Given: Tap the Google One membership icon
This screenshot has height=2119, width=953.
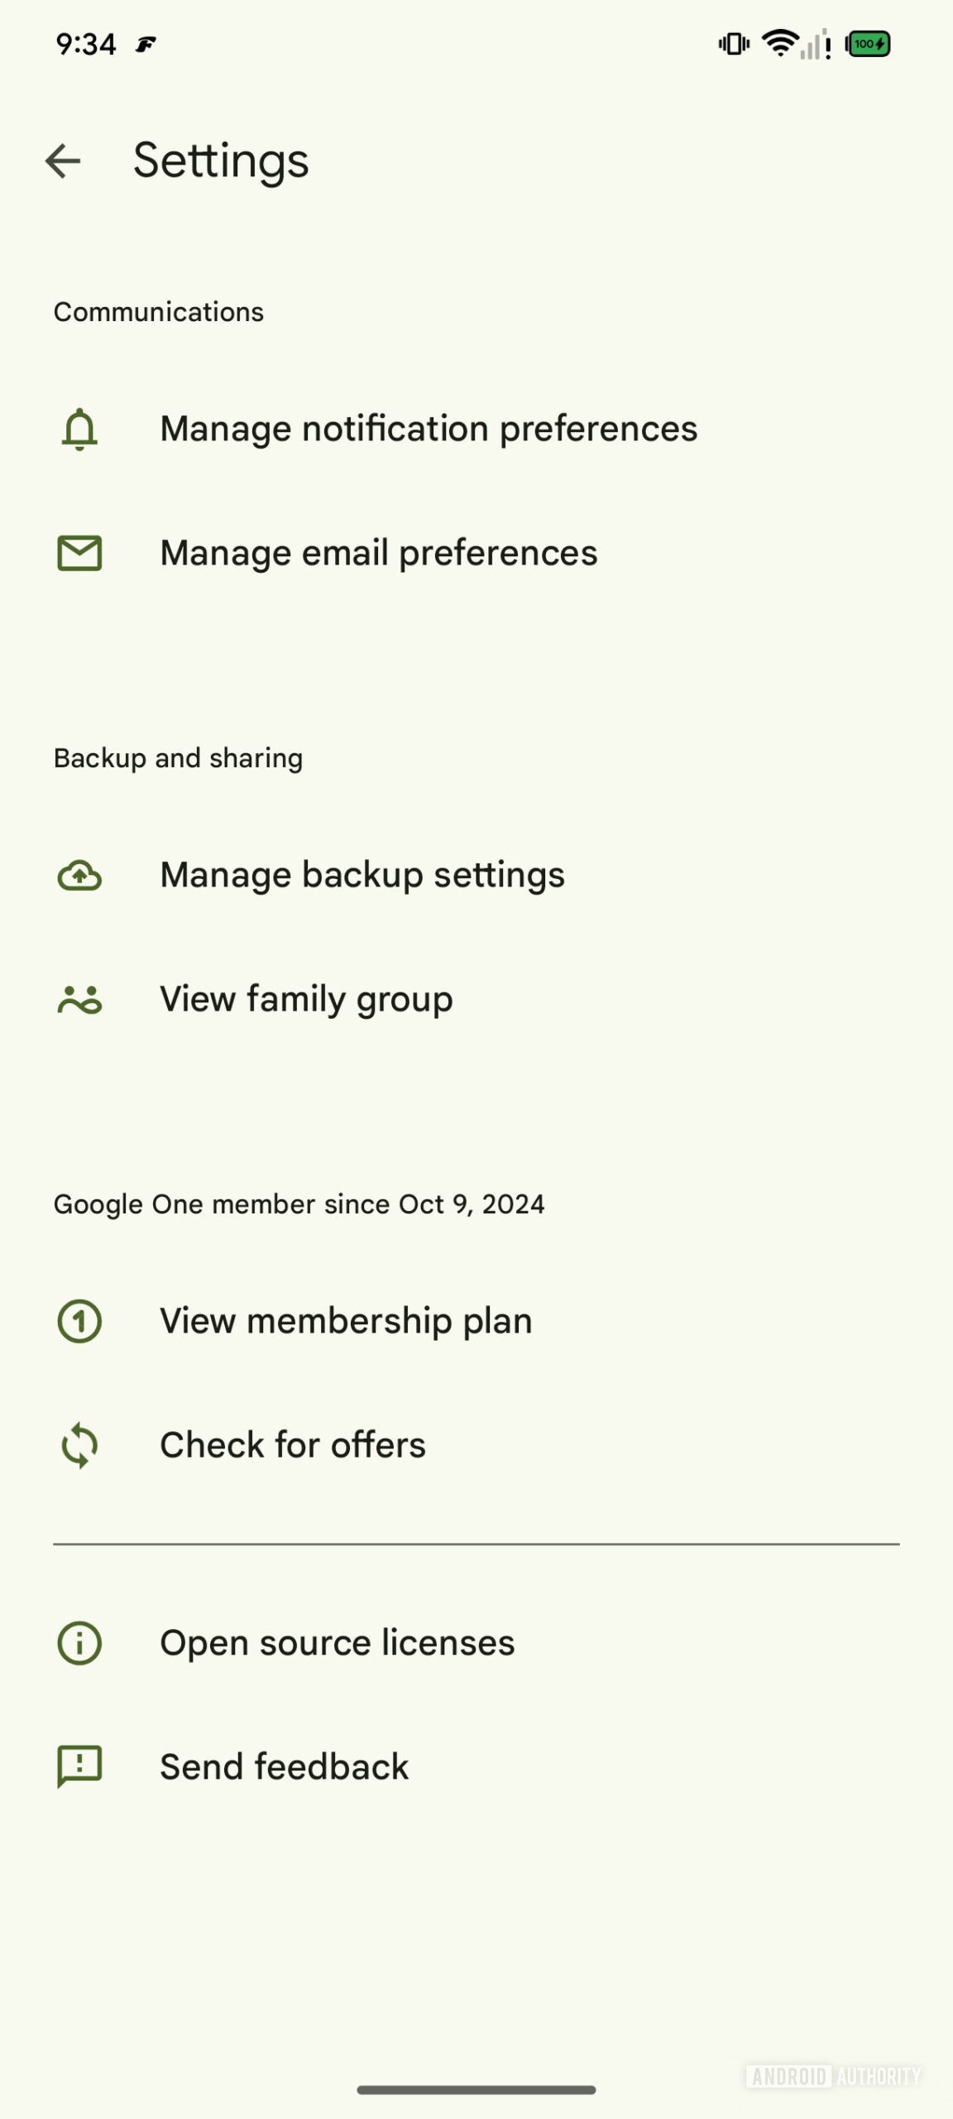Looking at the screenshot, I should [x=79, y=1321].
